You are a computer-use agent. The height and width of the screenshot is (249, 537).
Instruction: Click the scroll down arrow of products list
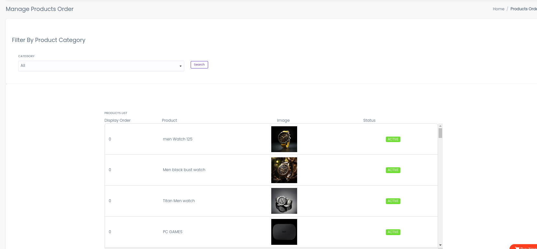tap(440, 245)
